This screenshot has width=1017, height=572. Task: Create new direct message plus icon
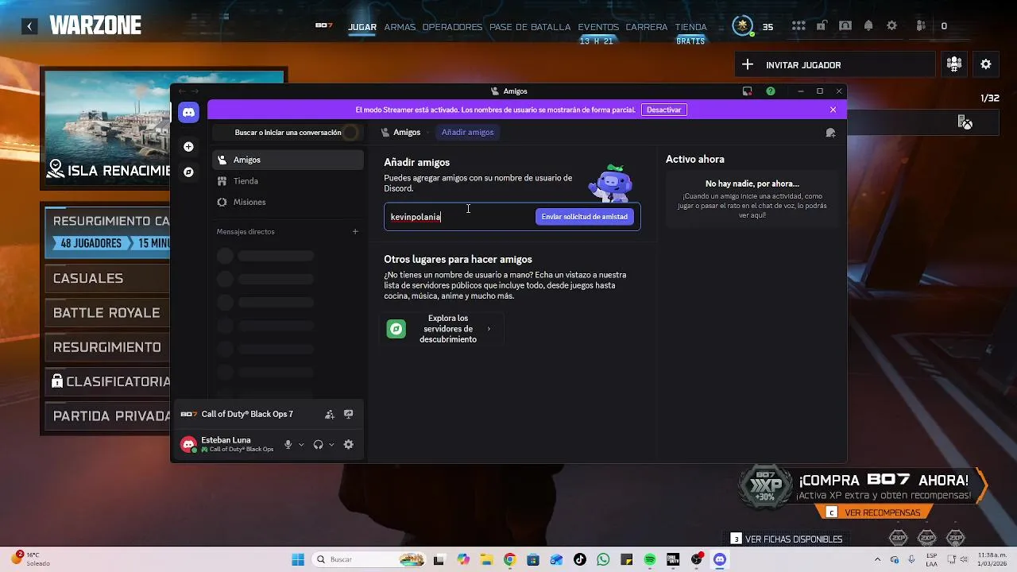[355, 231]
